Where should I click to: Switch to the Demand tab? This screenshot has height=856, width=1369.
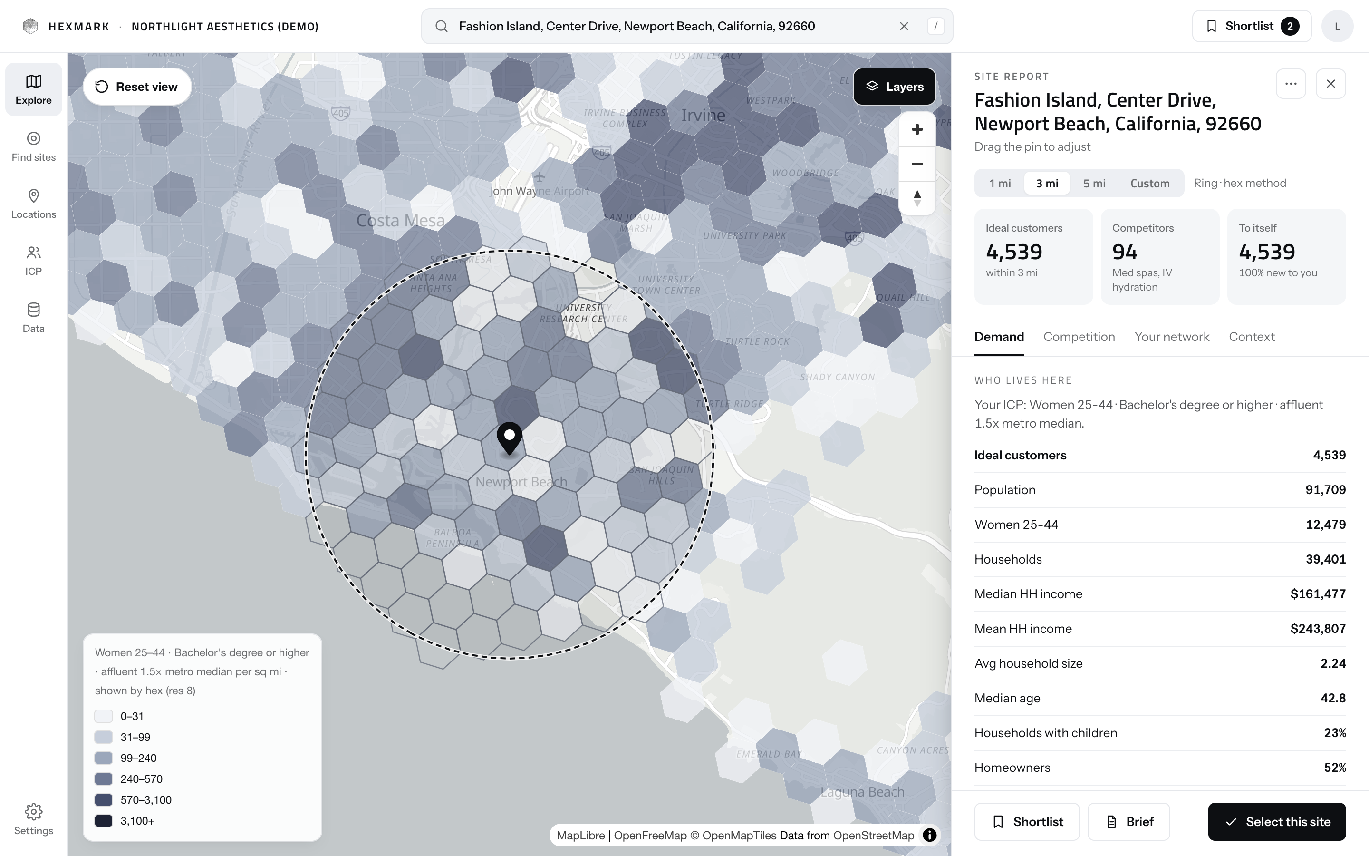tap(999, 337)
